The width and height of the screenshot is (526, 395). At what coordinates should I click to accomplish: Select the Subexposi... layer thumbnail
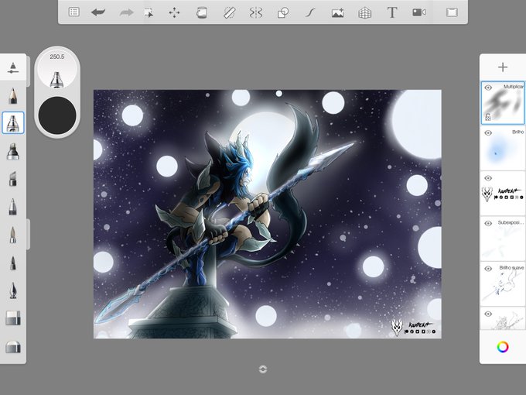point(503,239)
